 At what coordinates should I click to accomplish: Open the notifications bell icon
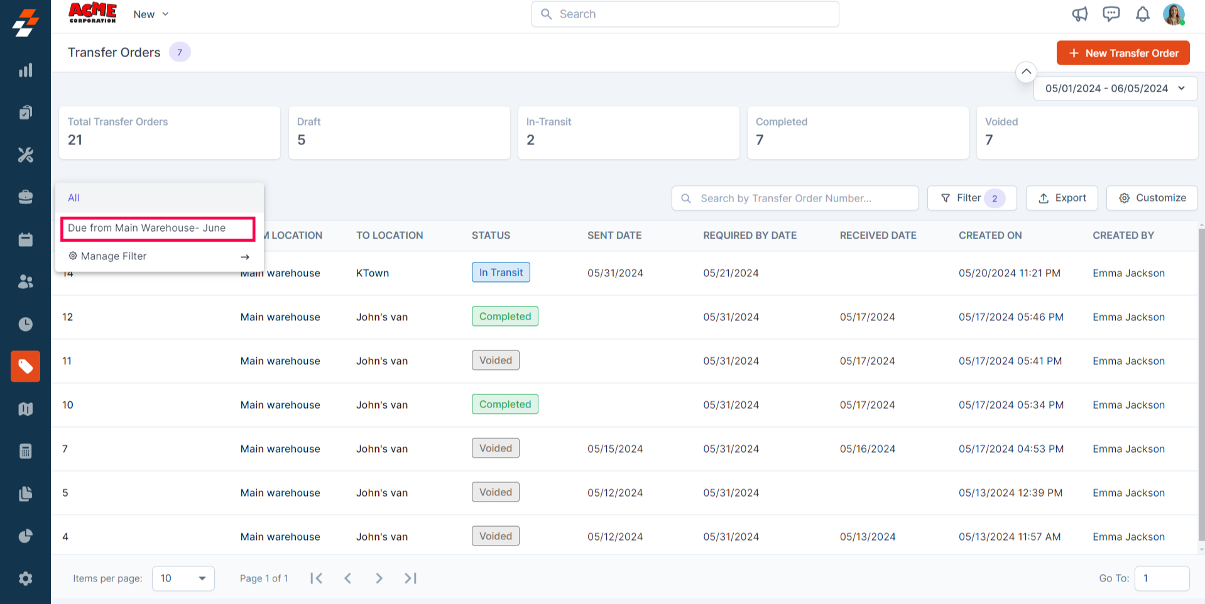pyautogui.click(x=1142, y=14)
